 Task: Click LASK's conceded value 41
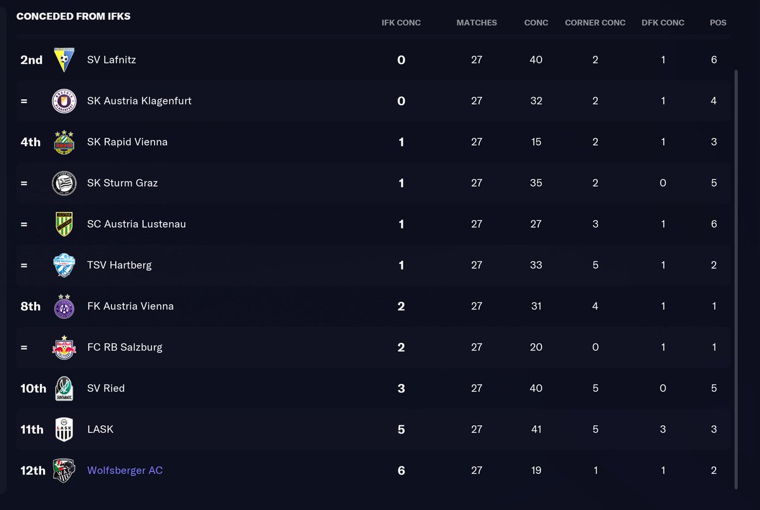pyautogui.click(x=536, y=430)
